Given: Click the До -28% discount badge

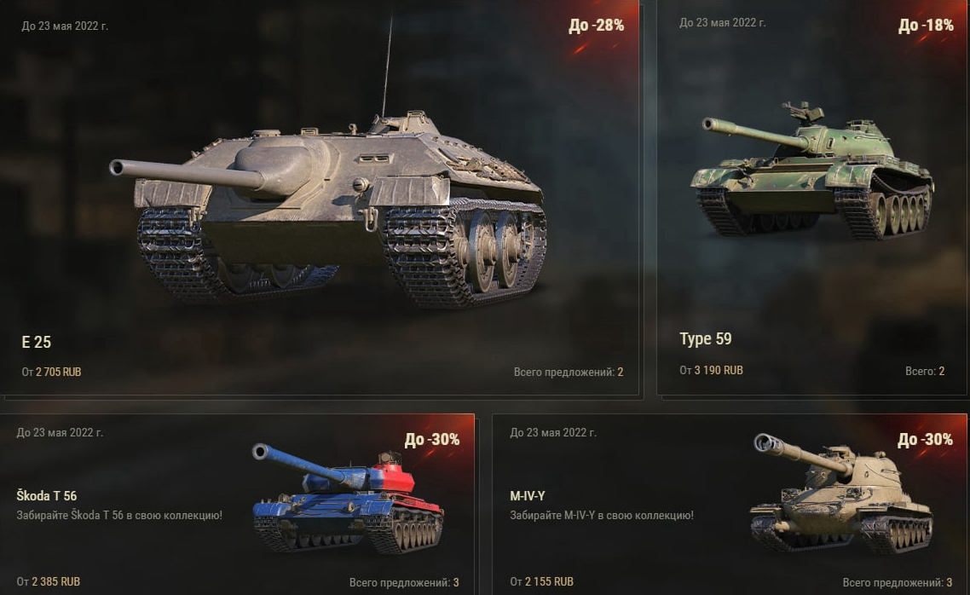Looking at the screenshot, I should pos(597,26).
